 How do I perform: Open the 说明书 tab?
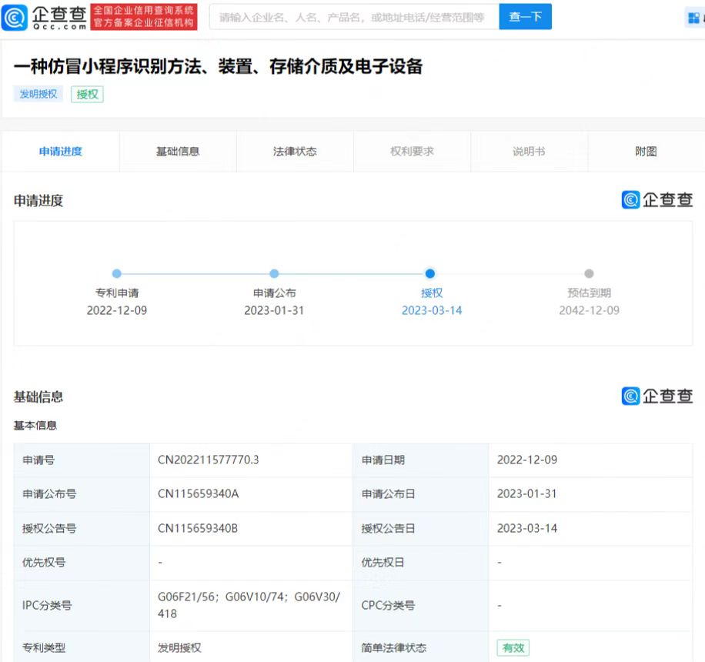click(530, 152)
